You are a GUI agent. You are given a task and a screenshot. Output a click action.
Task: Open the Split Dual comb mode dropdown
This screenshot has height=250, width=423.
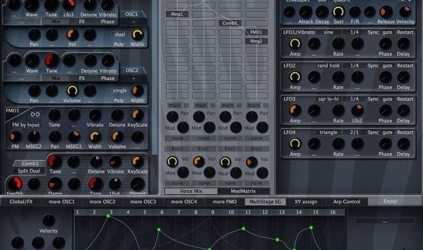pos(27,171)
